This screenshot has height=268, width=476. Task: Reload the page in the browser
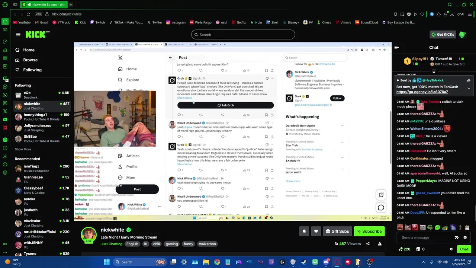coord(28,14)
